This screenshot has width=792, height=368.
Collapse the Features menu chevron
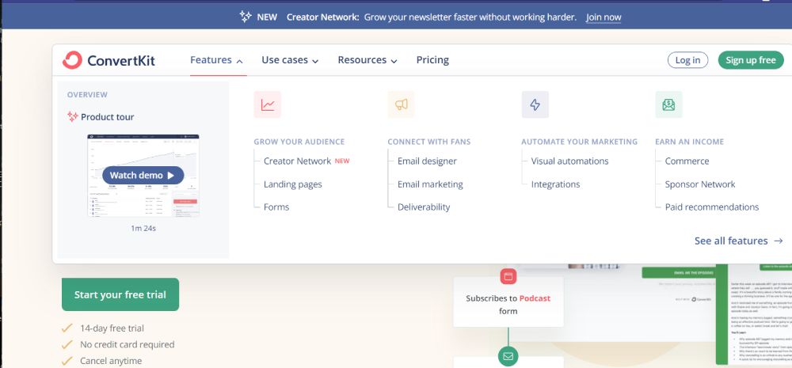coord(239,61)
